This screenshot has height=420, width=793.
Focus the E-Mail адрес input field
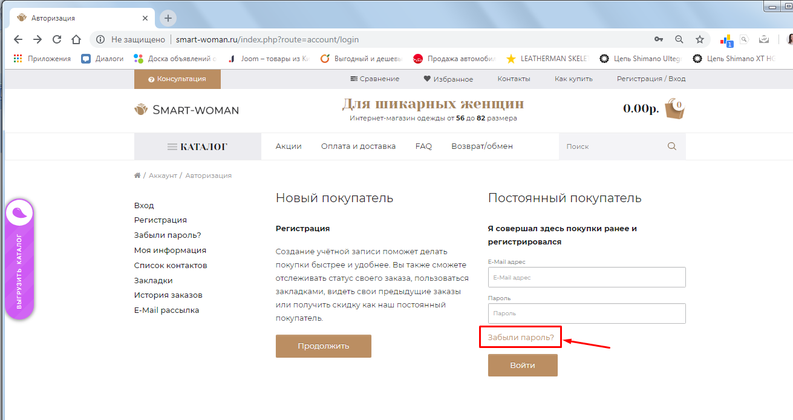tap(587, 277)
